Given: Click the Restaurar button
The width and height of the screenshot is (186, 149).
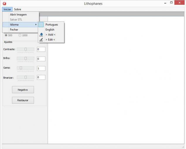Looking at the screenshot, I should pyautogui.click(x=23, y=100).
